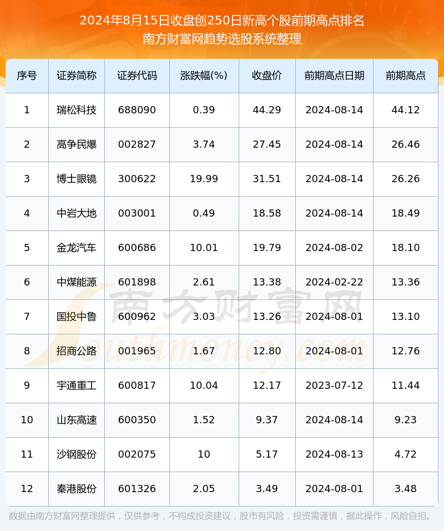Click change percentage 10.01
Image resolution: width=444 pixels, height=531 pixels.
(204, 248)
